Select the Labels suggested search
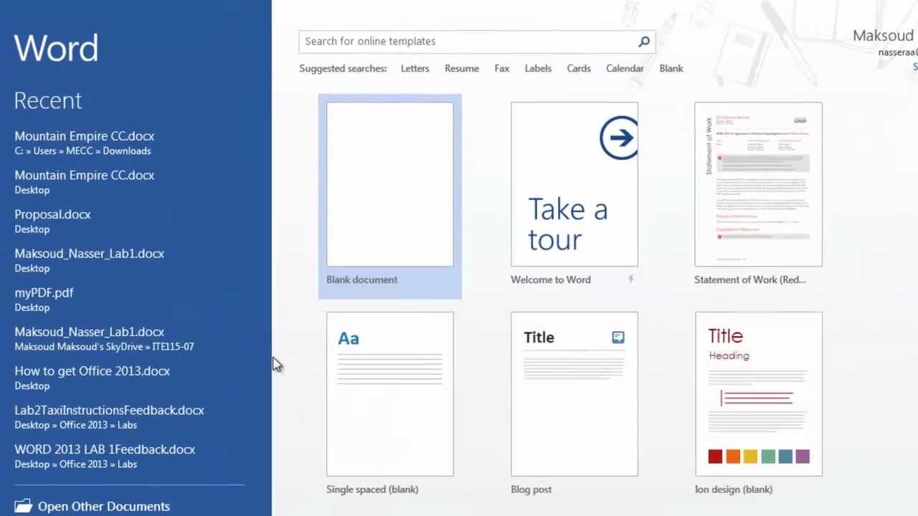 [538, 69]
